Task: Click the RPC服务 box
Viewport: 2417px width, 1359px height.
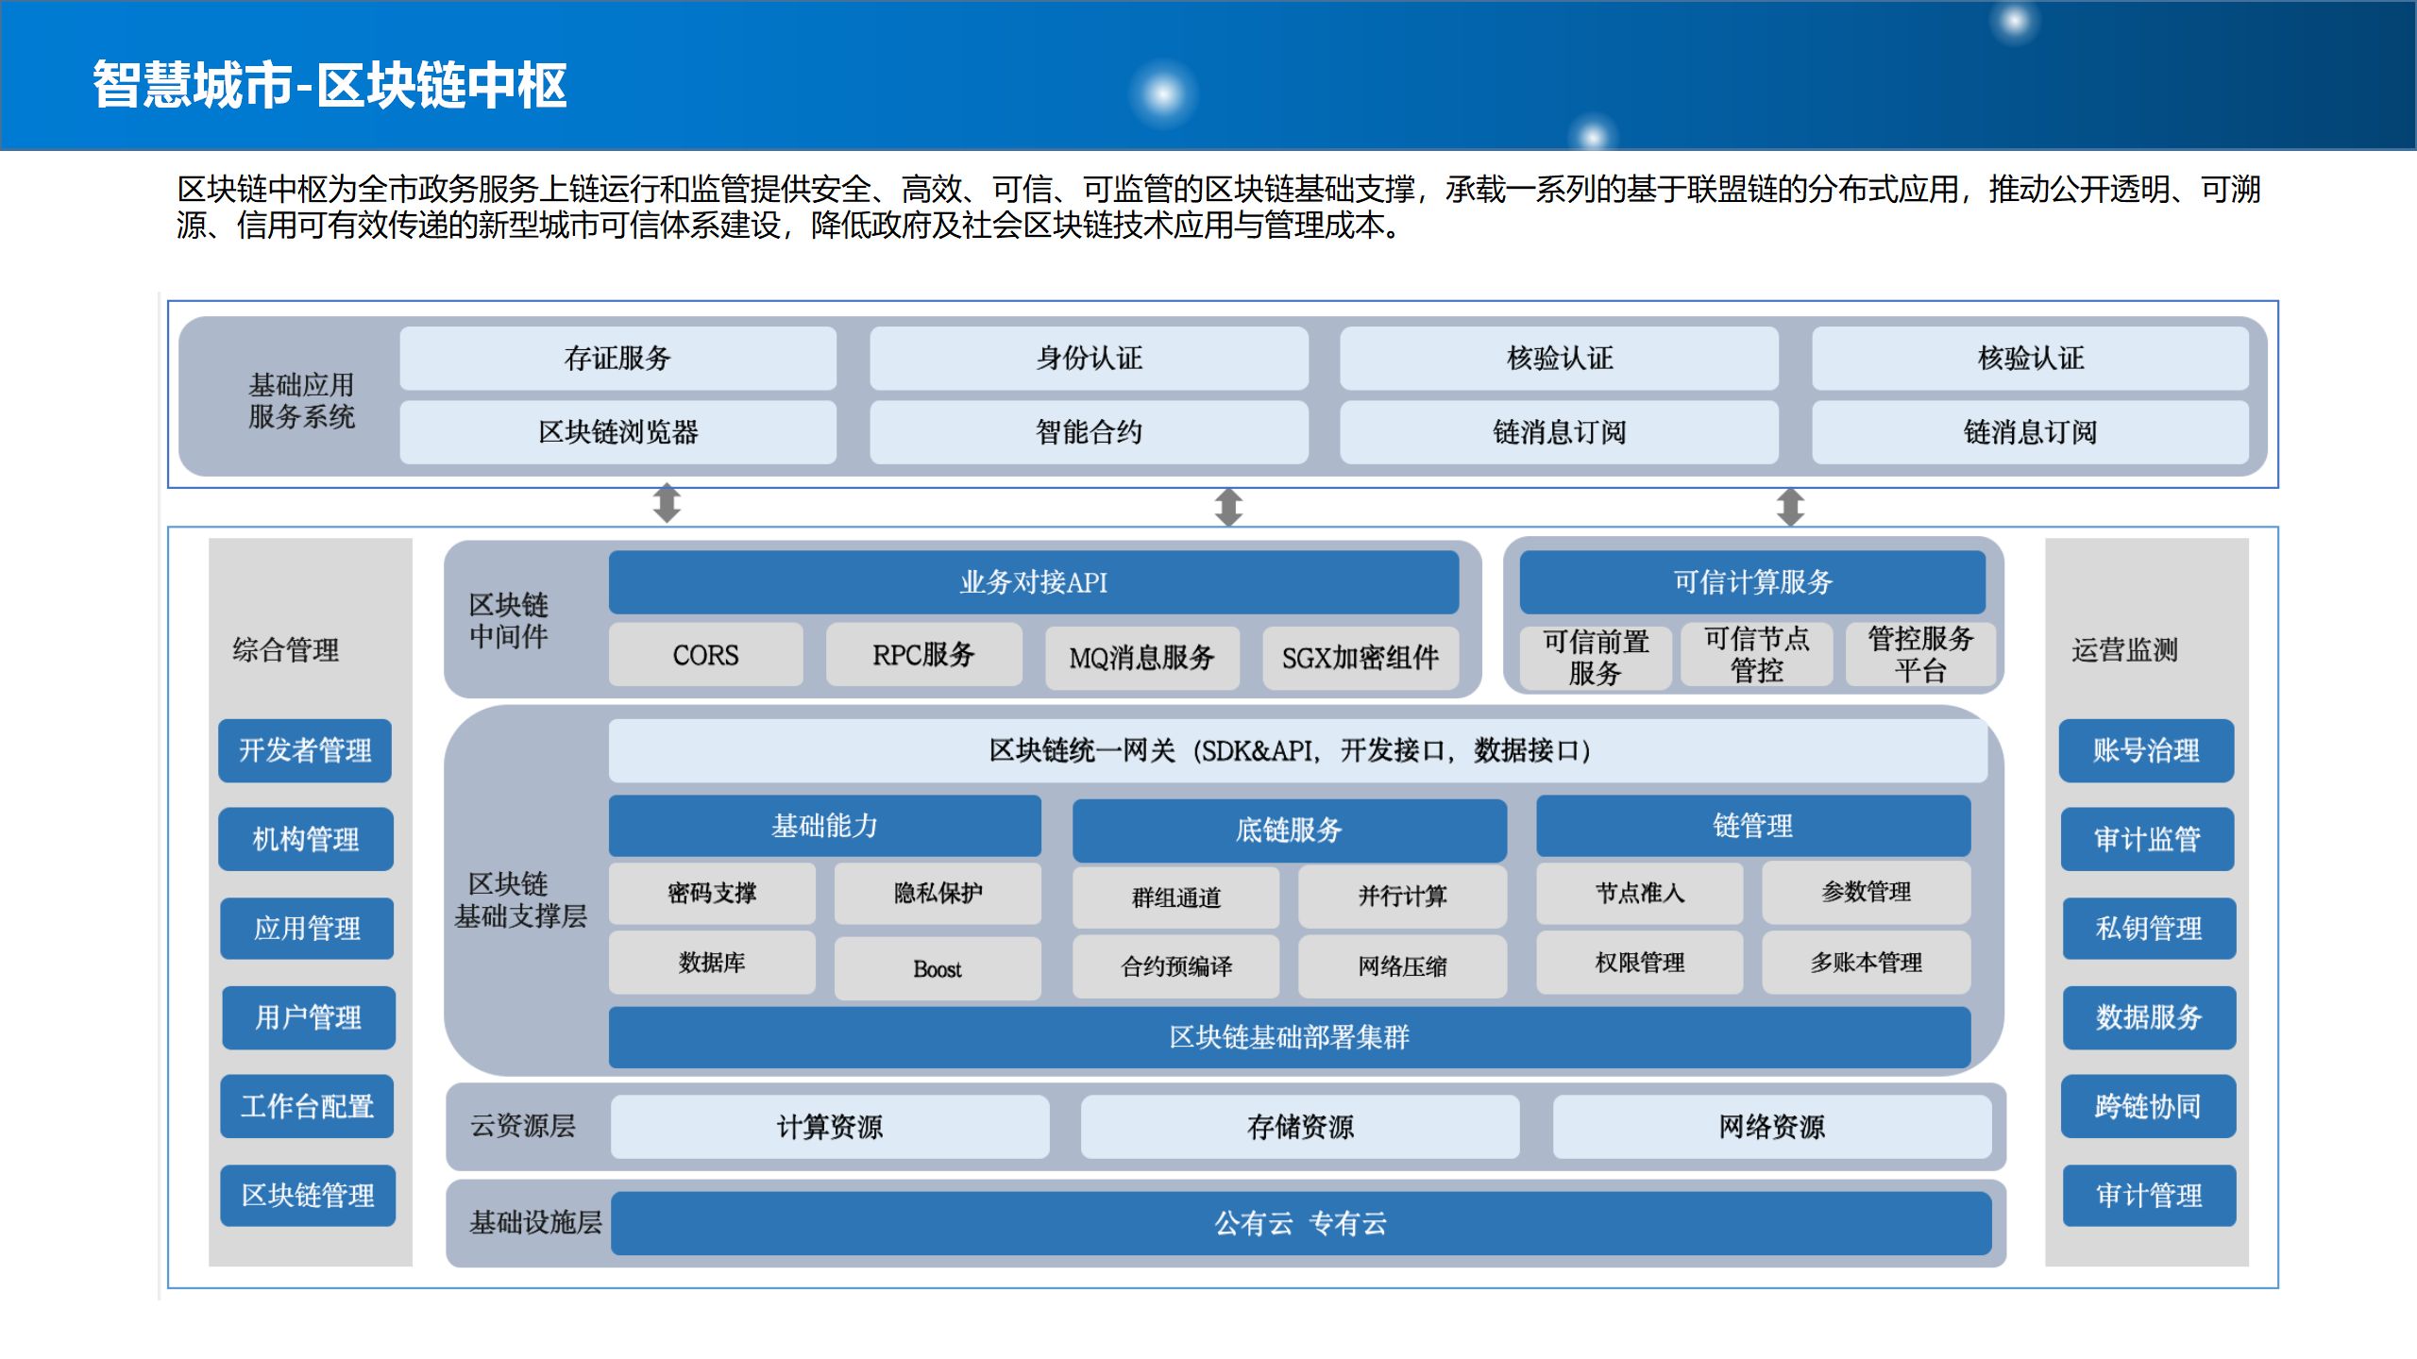Action: [x=923, y=654]
